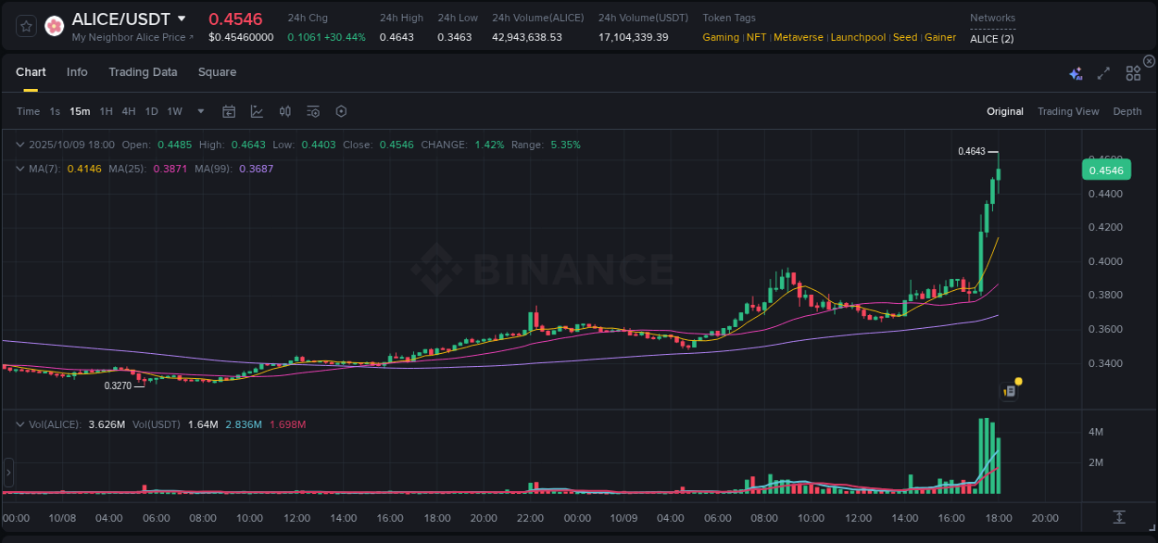The width and height of the screenshot is (1158, 543).
Task: Expand the chart to full screen
Action: [x=1102, y=71]
